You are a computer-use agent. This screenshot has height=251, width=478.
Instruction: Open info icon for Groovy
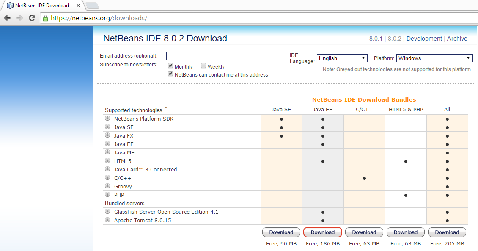click(x=107, y=186)
